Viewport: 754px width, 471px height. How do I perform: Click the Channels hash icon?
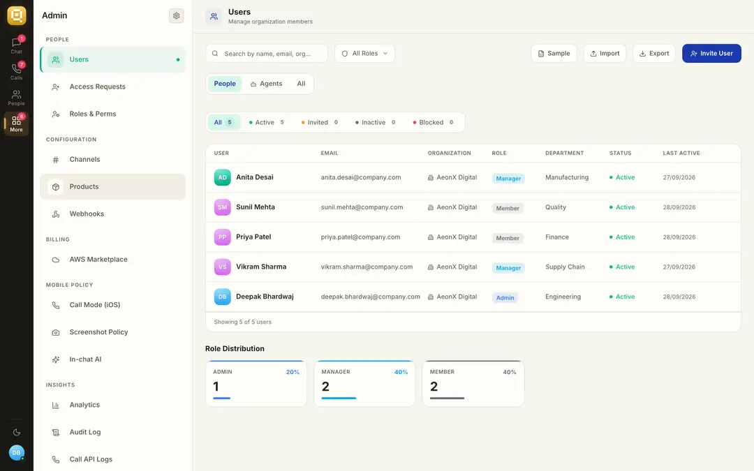tap(56, 160)
